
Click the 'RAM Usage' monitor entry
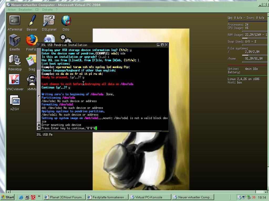[x=247, y=35]
